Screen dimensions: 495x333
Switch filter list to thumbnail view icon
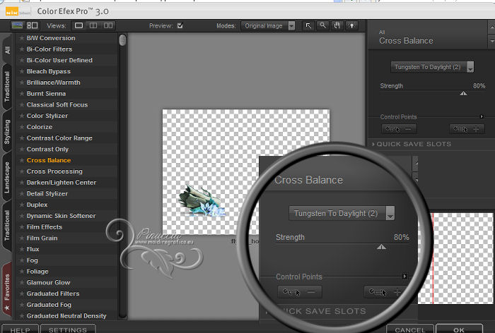17,25
